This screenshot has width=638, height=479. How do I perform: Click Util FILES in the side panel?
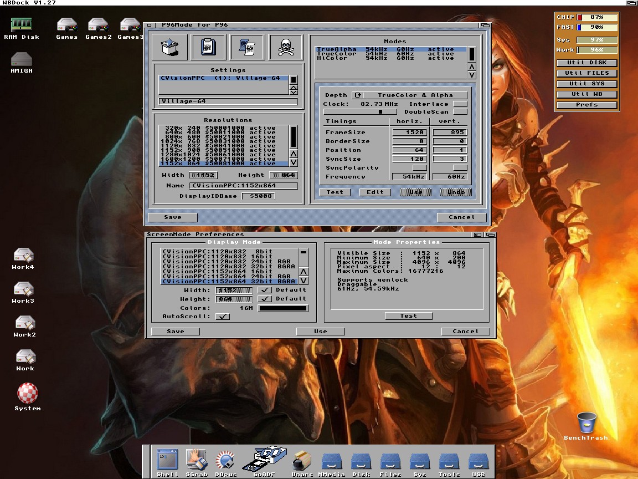(586, 73)
